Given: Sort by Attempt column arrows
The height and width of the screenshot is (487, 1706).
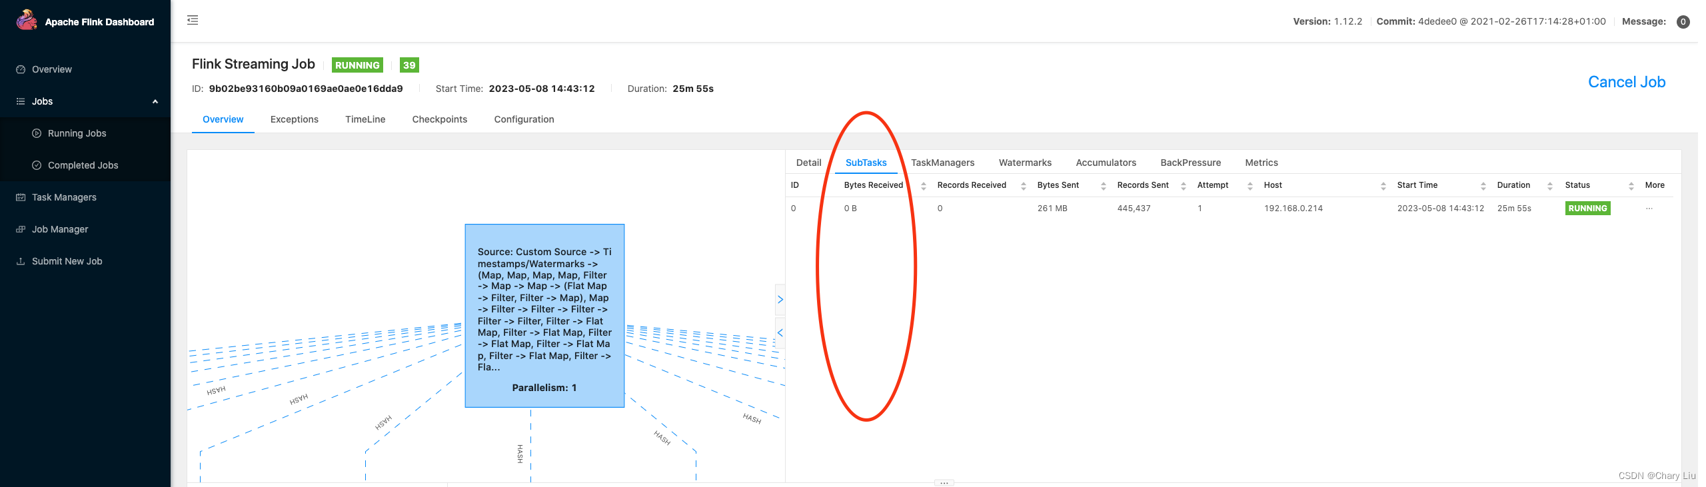Looking at the screenshot, I should coord(1250,186).
